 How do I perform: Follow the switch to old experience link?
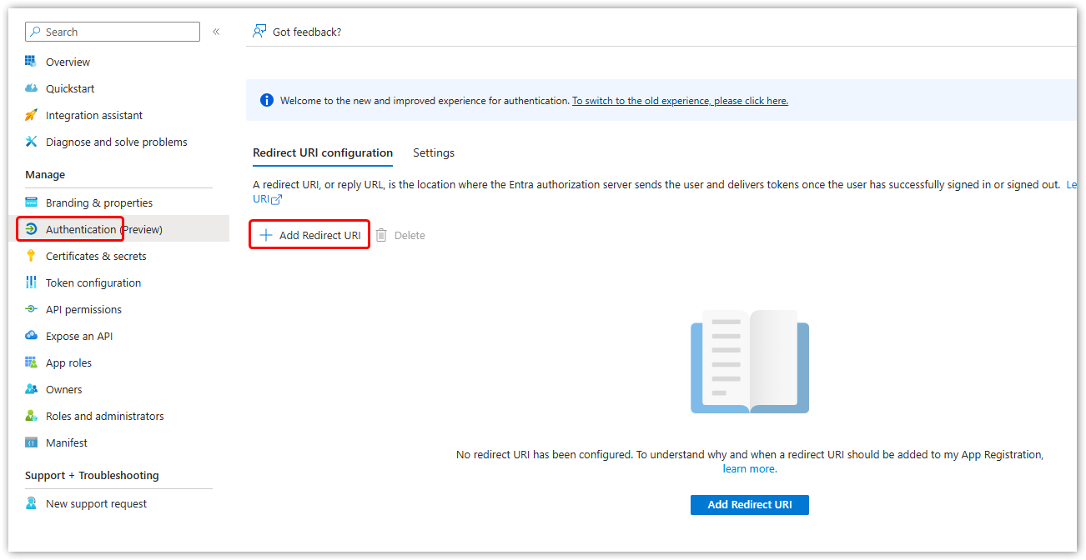tap(680, 101)
